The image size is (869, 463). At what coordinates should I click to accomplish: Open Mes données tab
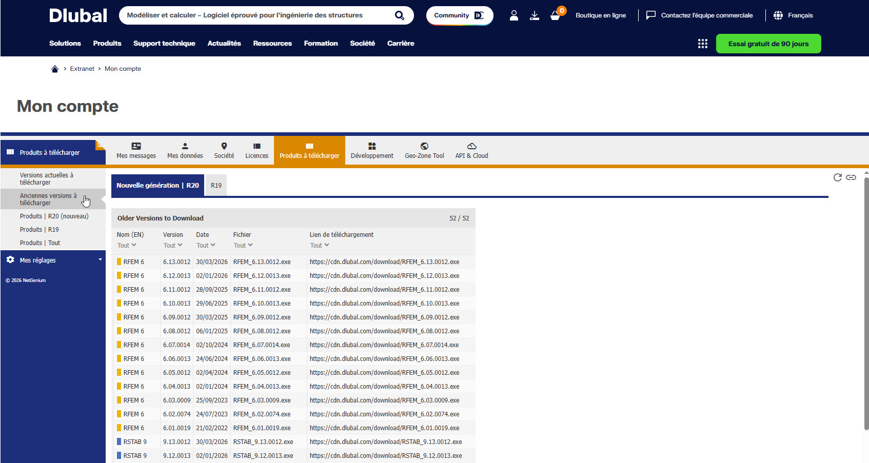tap(185, 151)
